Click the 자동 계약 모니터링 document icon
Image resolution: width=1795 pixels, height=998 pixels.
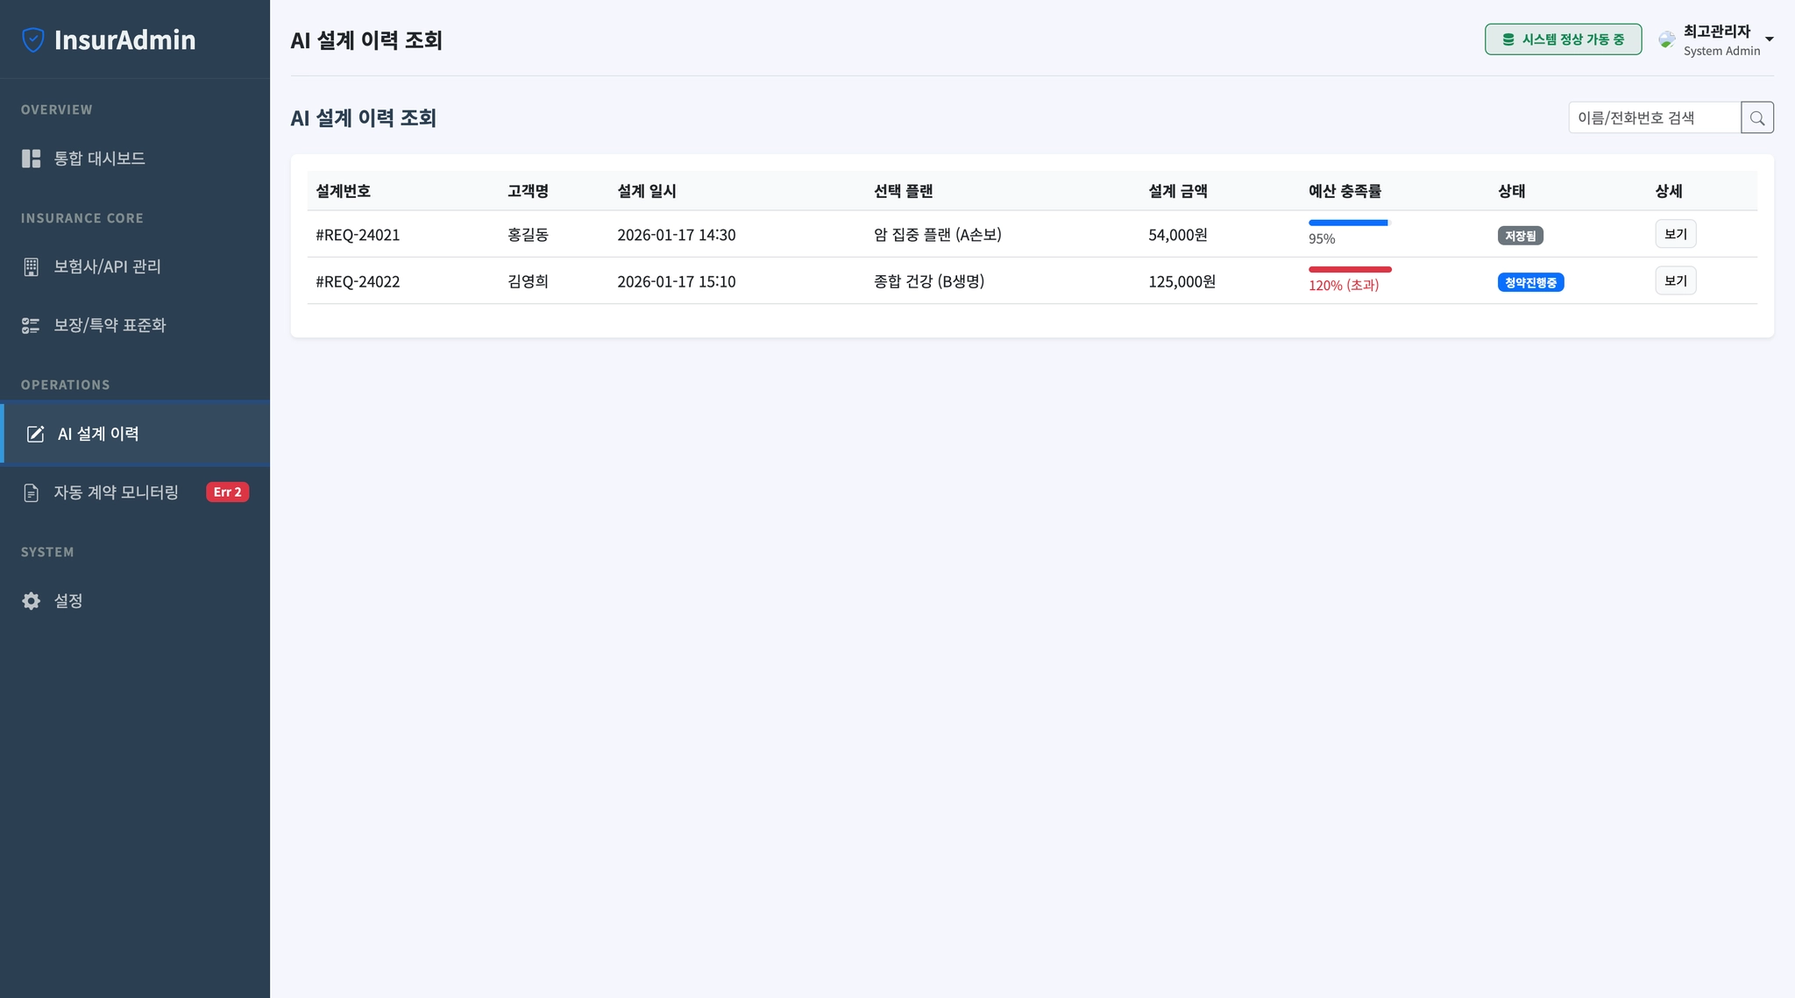coord(32,493)
